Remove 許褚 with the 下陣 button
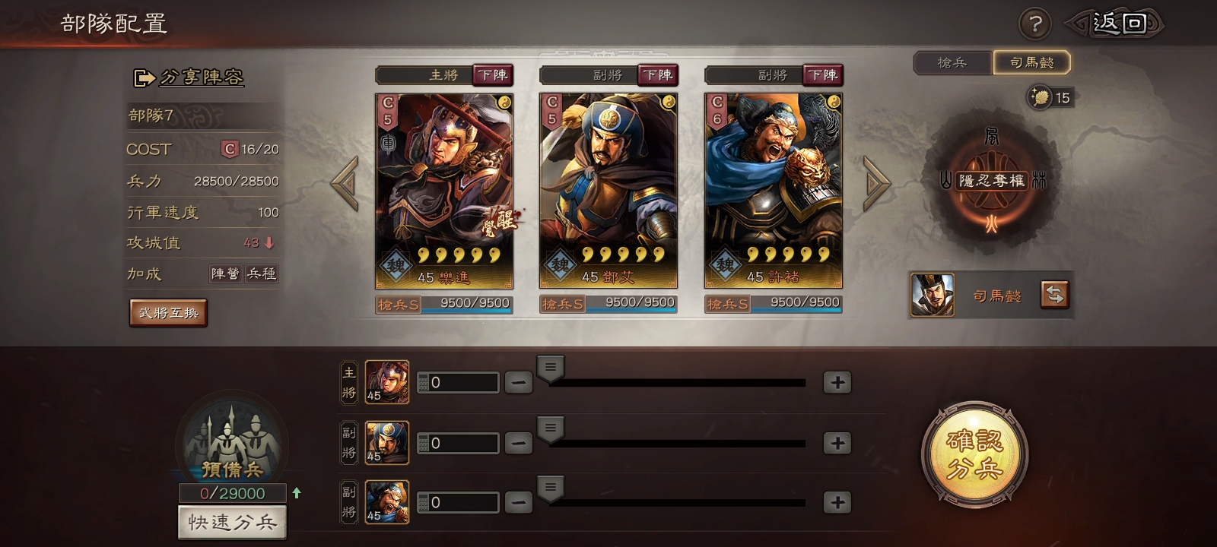 [822, 74]
